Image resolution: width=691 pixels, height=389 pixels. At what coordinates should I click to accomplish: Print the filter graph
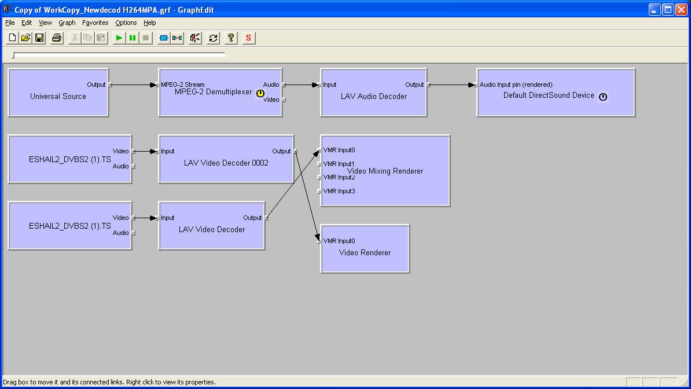point(56,38)
